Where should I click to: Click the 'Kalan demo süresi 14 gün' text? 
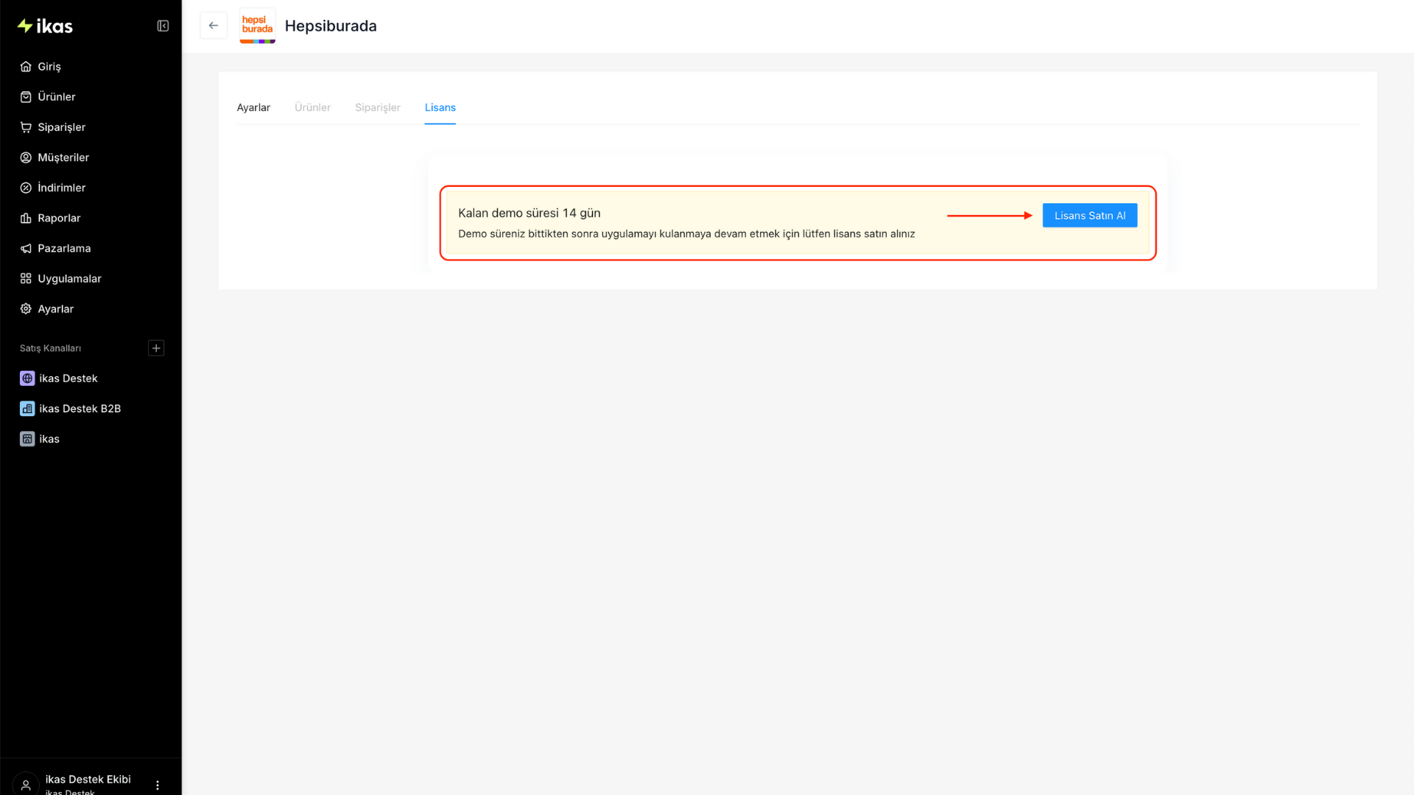(530, 213)
